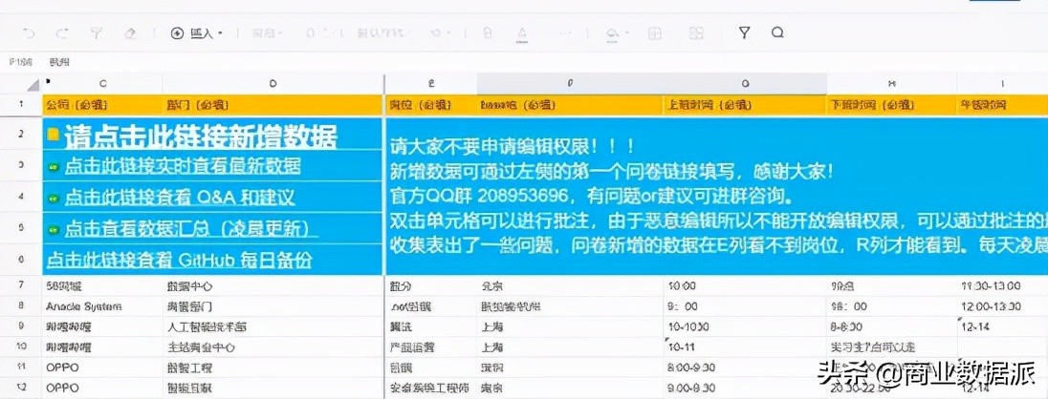
Task: Click the Undo arrow icon
Action: [x=28, y=33]
